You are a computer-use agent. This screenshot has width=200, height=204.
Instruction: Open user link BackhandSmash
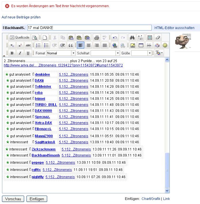click(46, 155)
